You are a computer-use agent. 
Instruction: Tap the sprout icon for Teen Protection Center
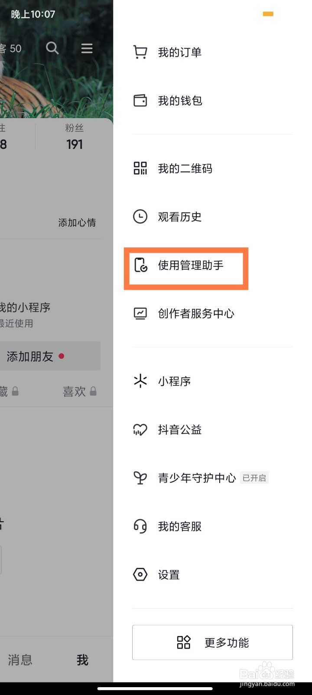click(140, 478)
